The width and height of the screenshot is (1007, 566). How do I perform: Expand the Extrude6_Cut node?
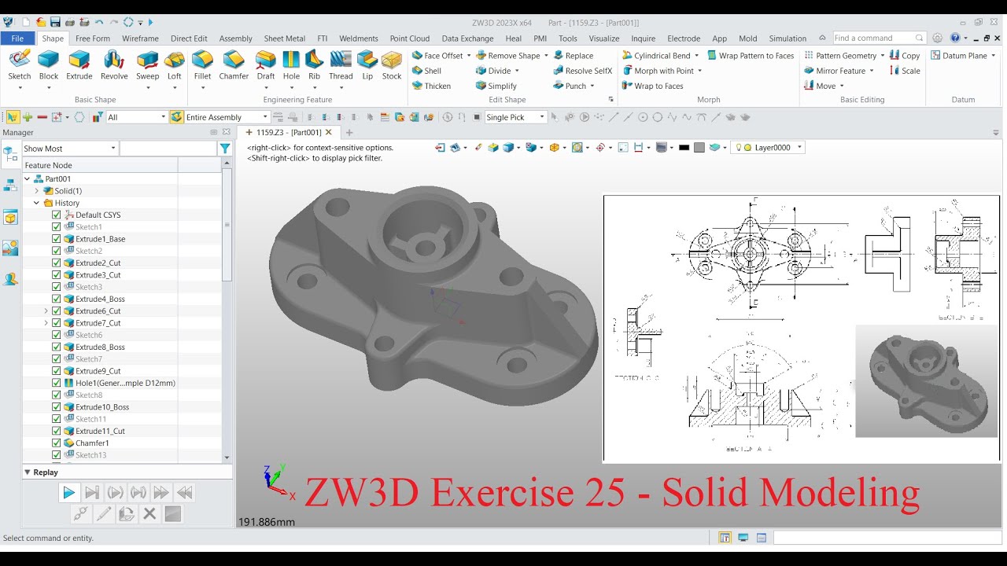(x=46, y=311)
